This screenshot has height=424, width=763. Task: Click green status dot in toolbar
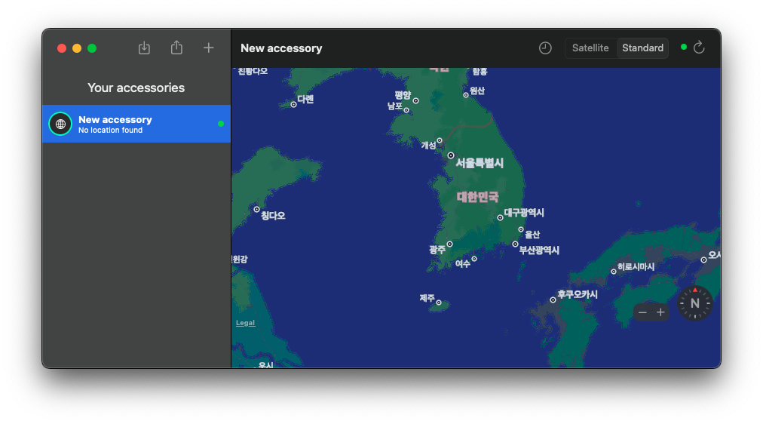click(684, 48)
